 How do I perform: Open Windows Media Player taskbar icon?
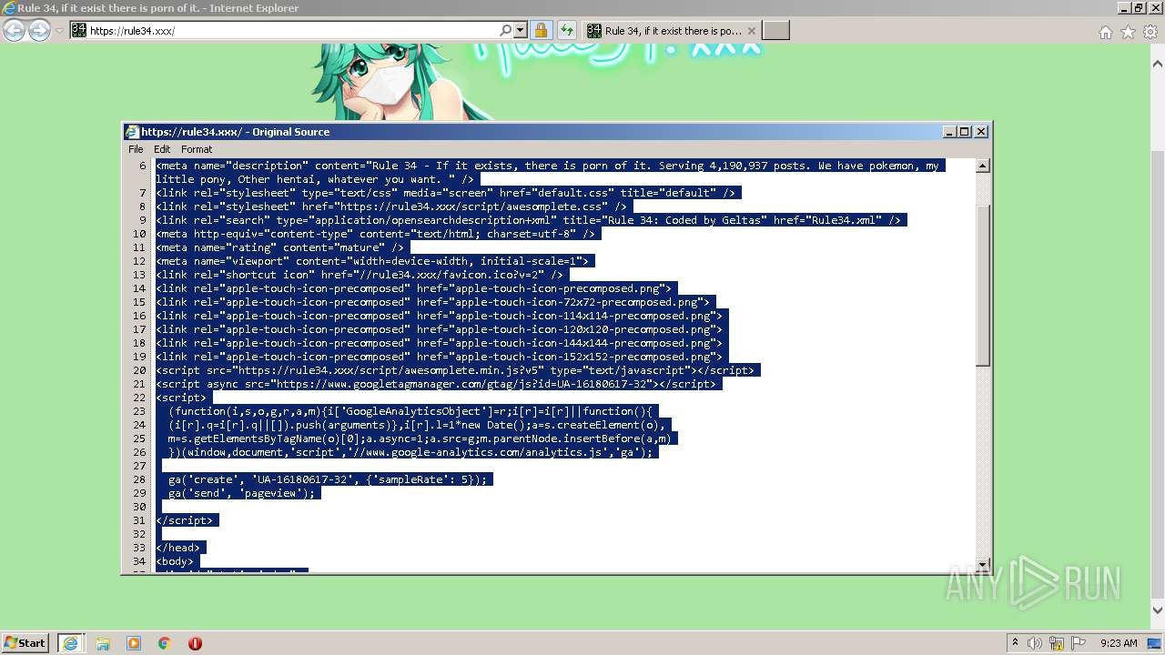pos(134,643)
